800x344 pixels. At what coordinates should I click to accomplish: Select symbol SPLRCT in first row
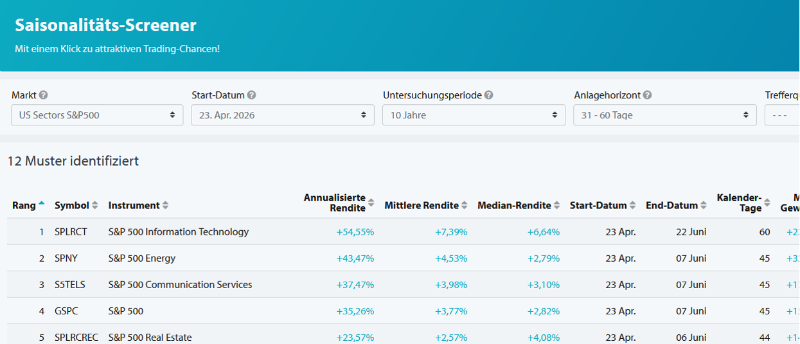click(x=71, y=231)
